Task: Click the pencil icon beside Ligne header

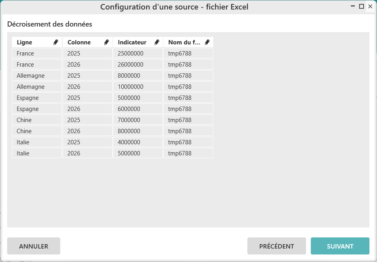Action: 56,42
